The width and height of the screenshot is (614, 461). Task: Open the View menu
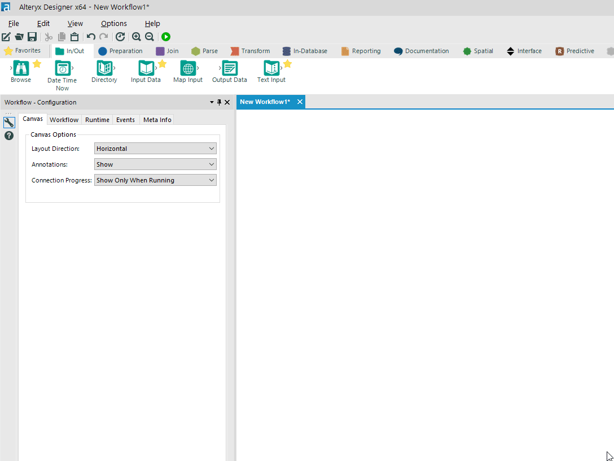75,24
